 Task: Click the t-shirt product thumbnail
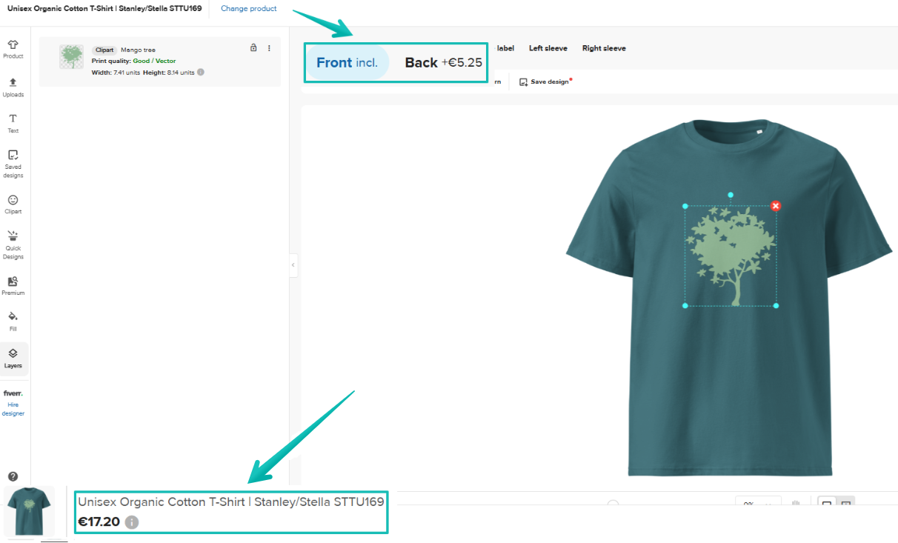point(30,511)
